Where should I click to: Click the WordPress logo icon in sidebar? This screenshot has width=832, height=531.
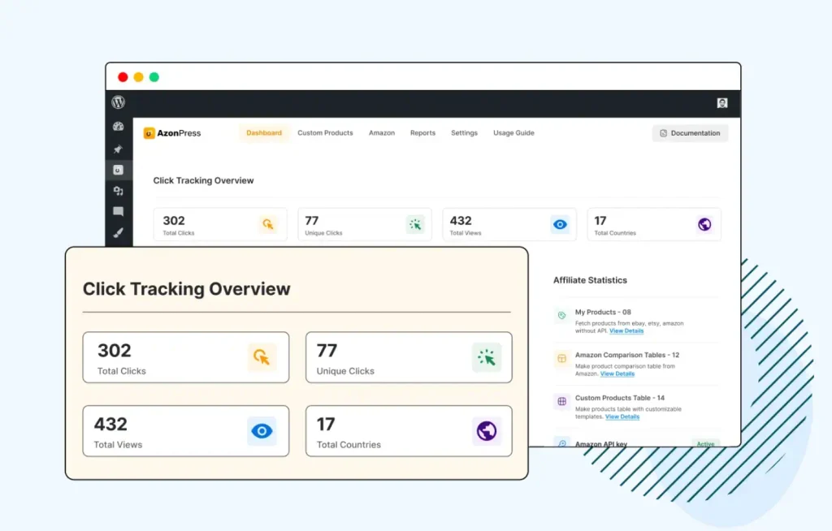119,101
